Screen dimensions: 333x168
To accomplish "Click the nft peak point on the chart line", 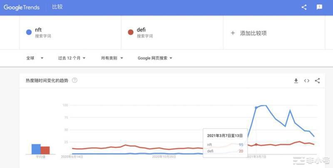I will (x=263, y=106).
